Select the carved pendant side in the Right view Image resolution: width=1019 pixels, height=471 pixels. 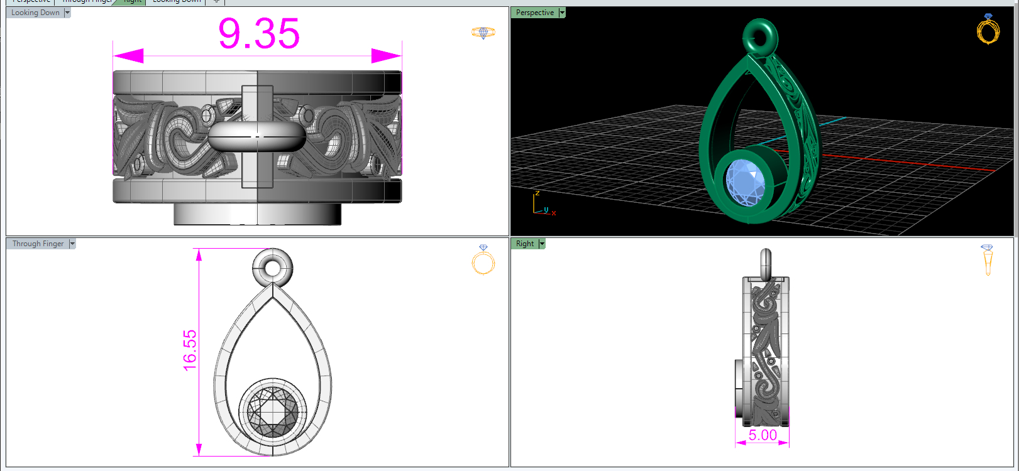[766, 352]
